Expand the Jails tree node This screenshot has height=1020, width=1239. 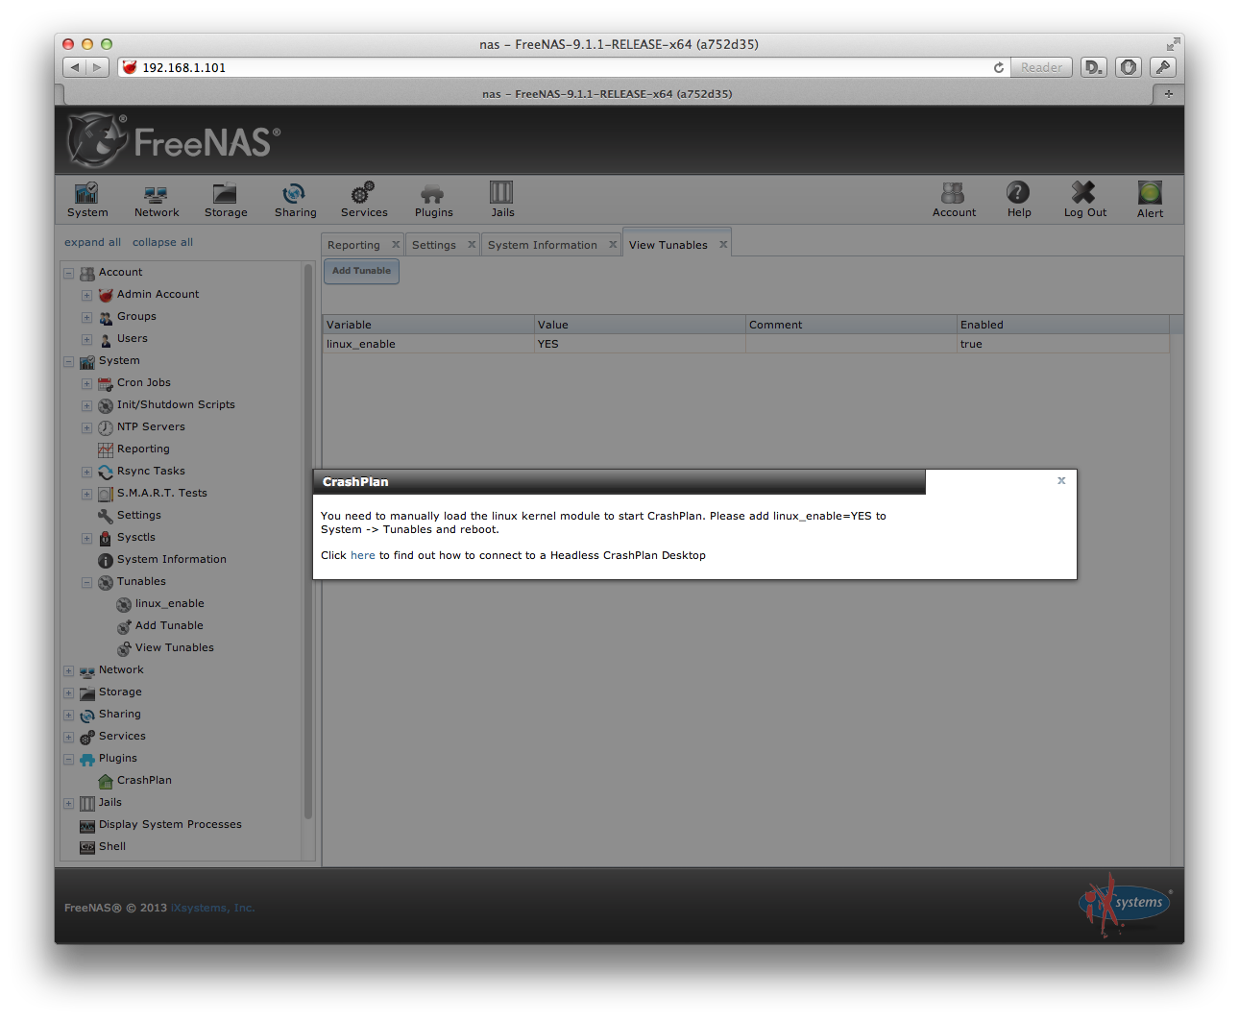pyautogui.click(x=68, y=803)
